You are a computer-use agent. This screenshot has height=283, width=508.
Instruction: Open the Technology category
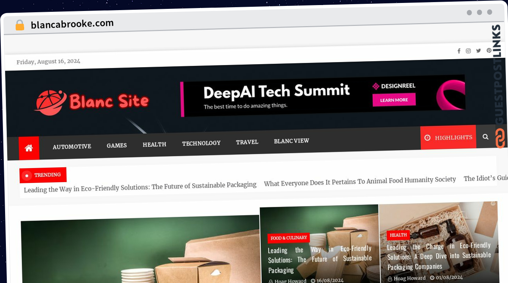pos(201,143)
